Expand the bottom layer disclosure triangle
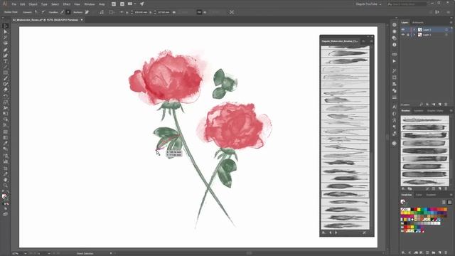This screenshot has width=455, height=256. [414, 35]
